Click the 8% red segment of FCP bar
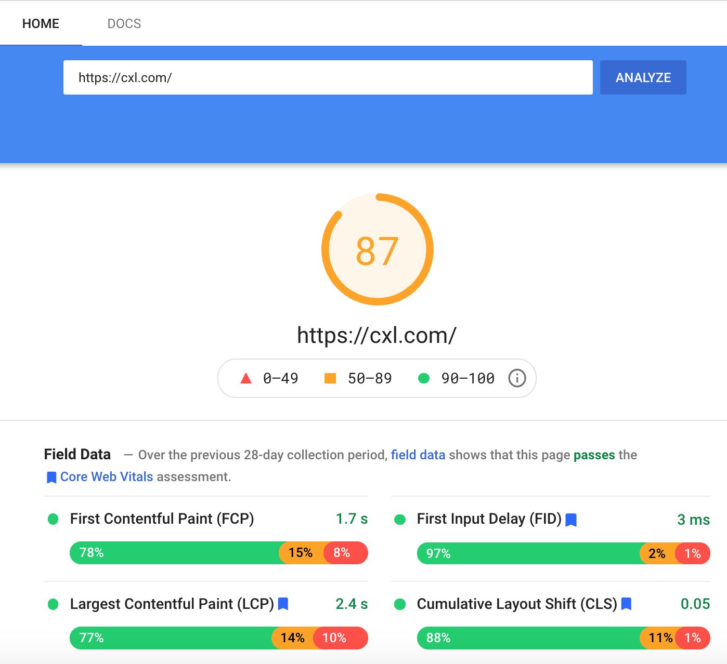This screenshot has width=727, height=664. (x=345, y=553)
